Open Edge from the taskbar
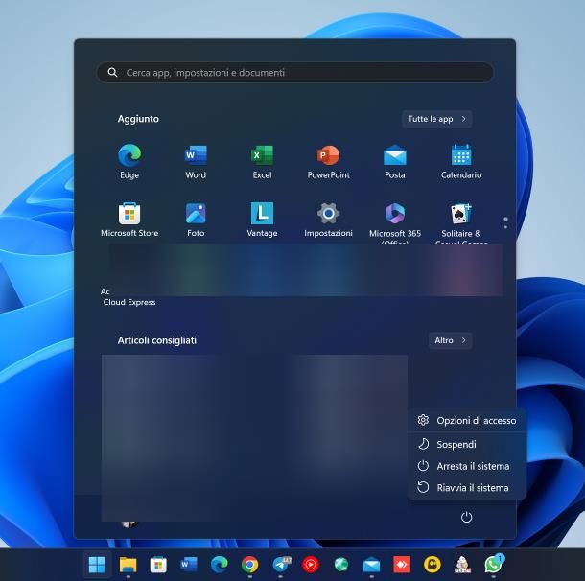585x581 pixels. (x=220, y=565)
